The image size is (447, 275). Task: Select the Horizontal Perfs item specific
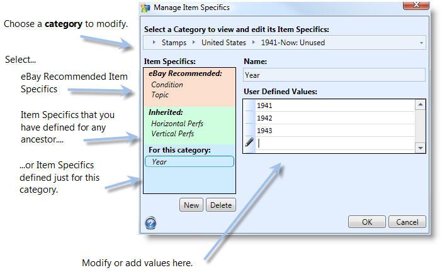(177, 124)
